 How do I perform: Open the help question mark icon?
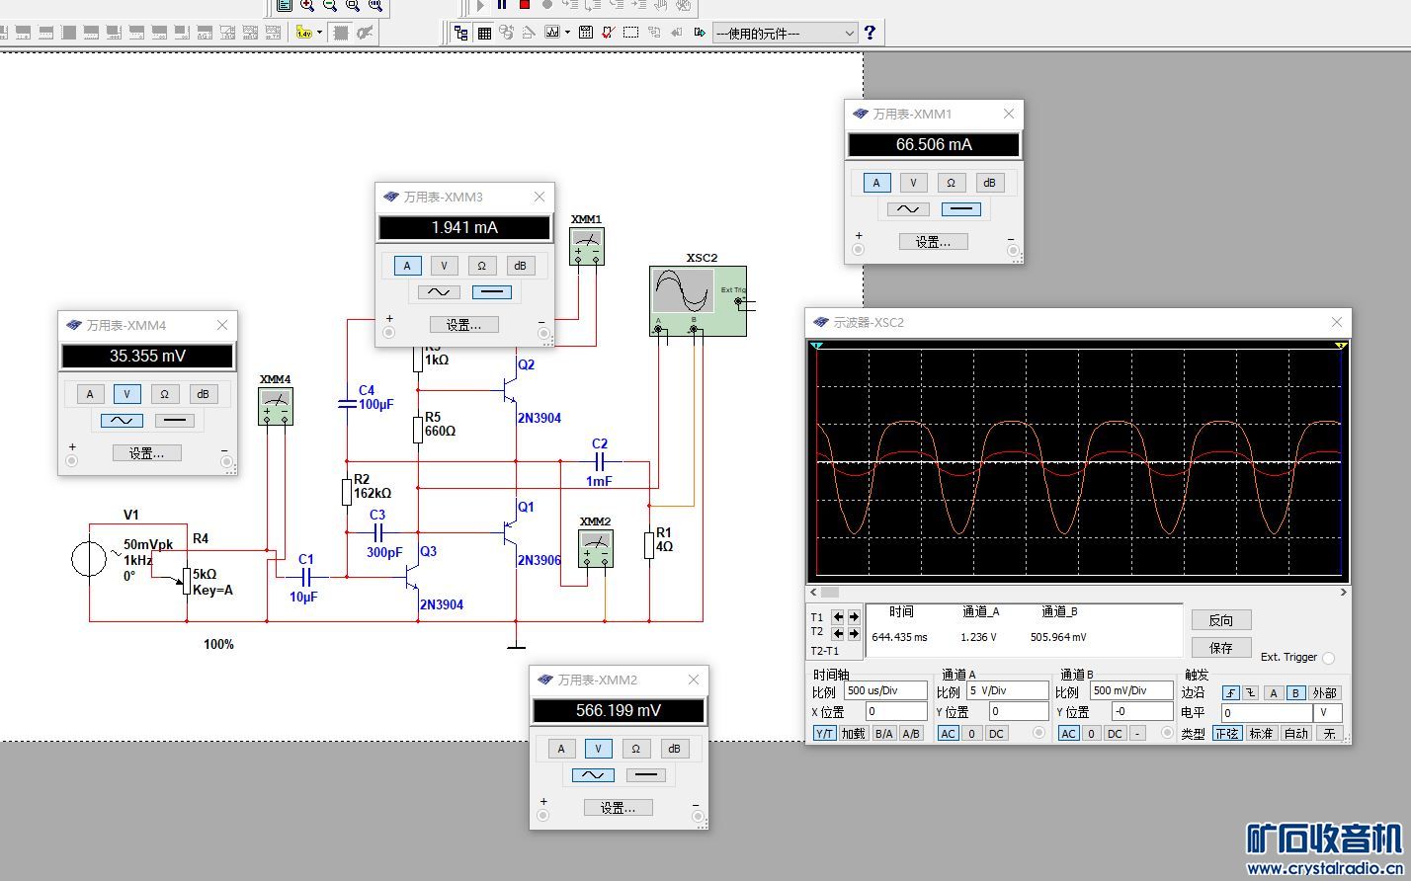[x=870, y=33]
